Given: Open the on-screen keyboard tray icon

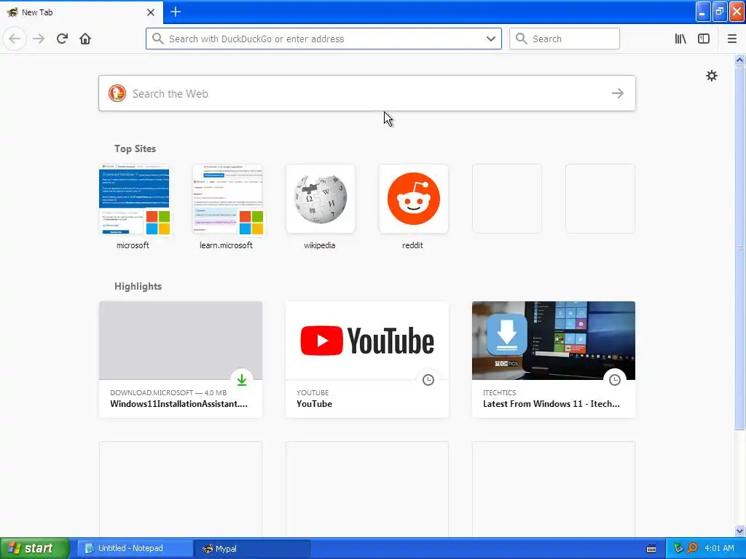Looking at the screenshot, I should tap(651, 549).
